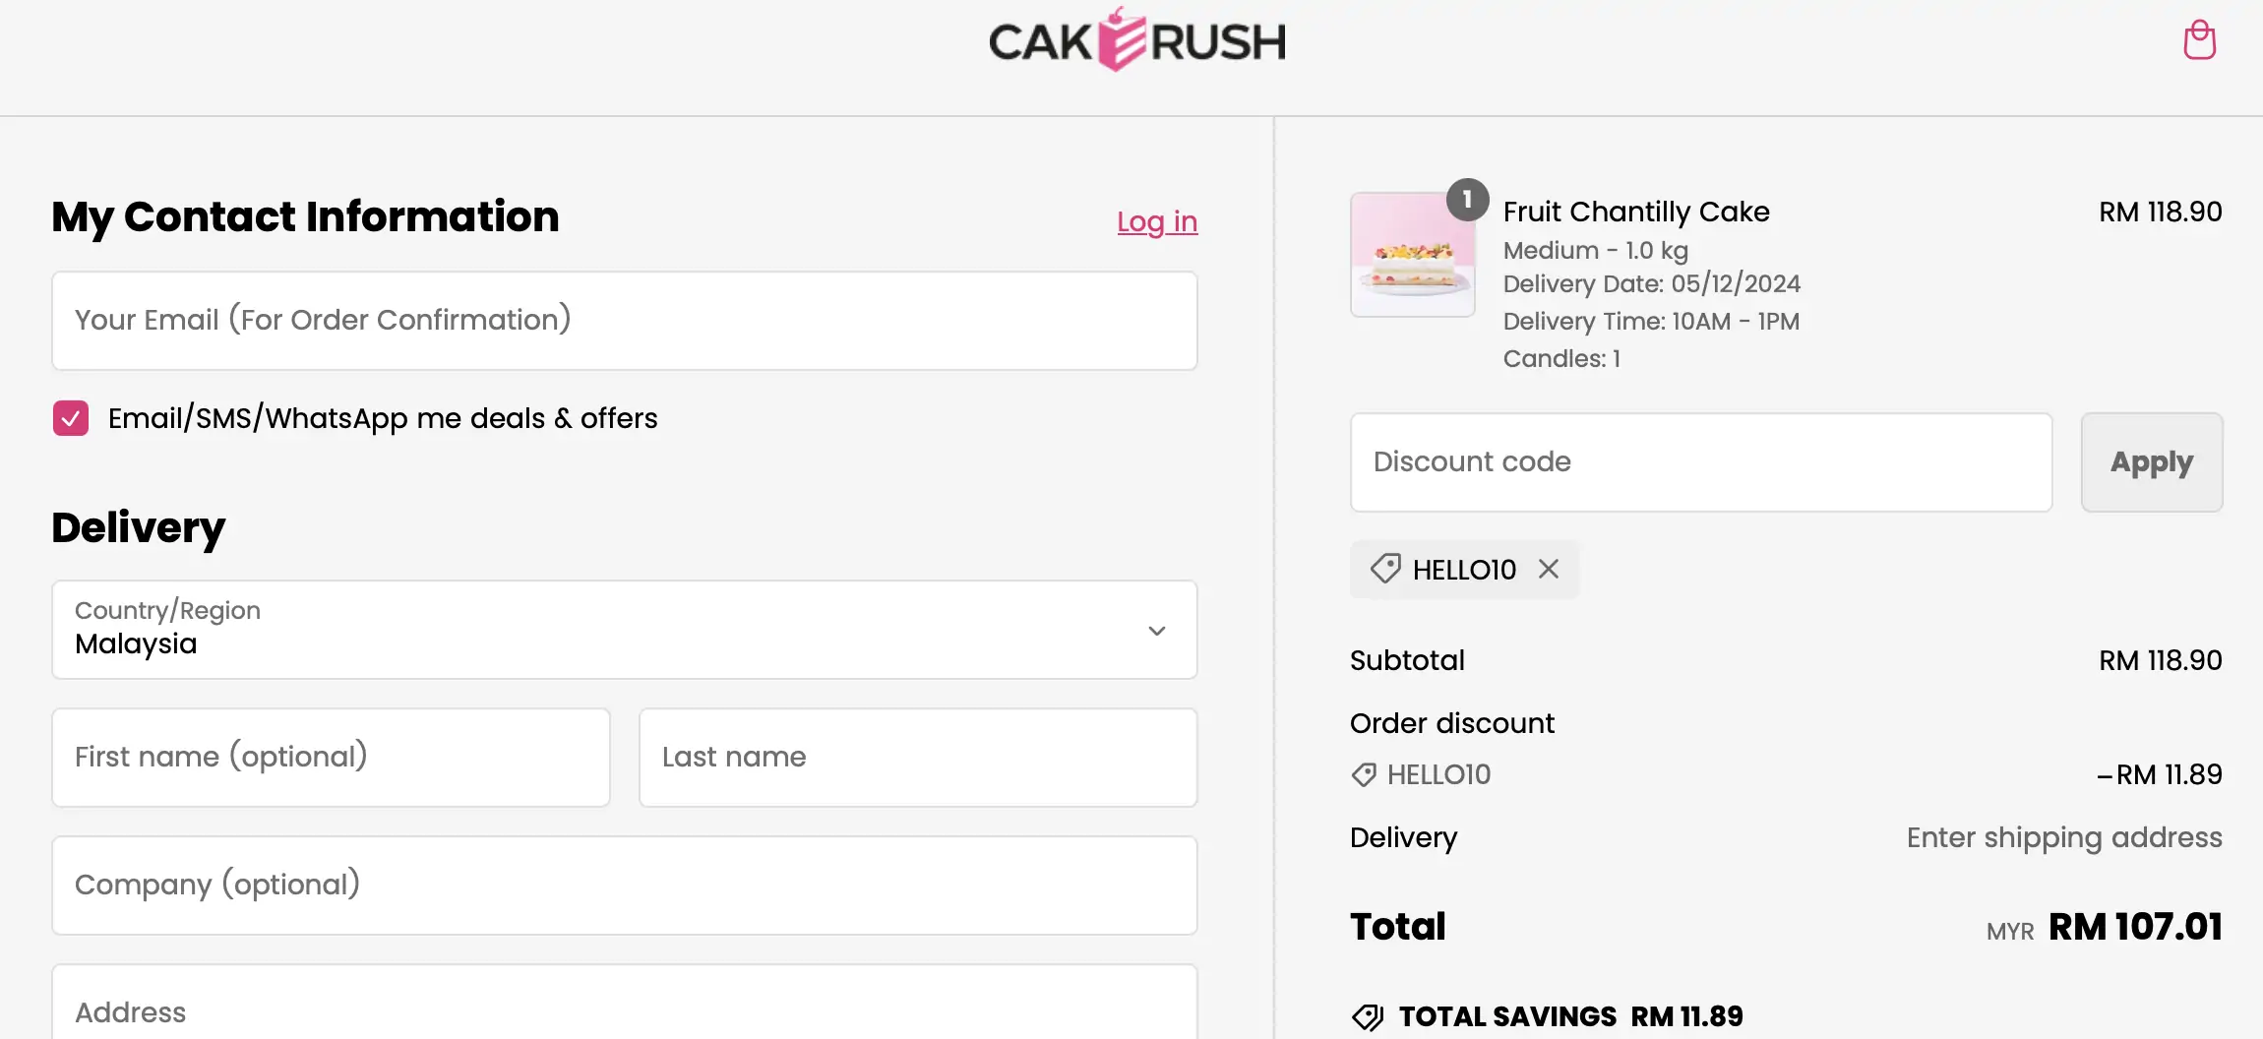Follow the Log in link
The width and height of the screenshot is (2263, 1039).
pyautogui.click(x=1157, y=222)
